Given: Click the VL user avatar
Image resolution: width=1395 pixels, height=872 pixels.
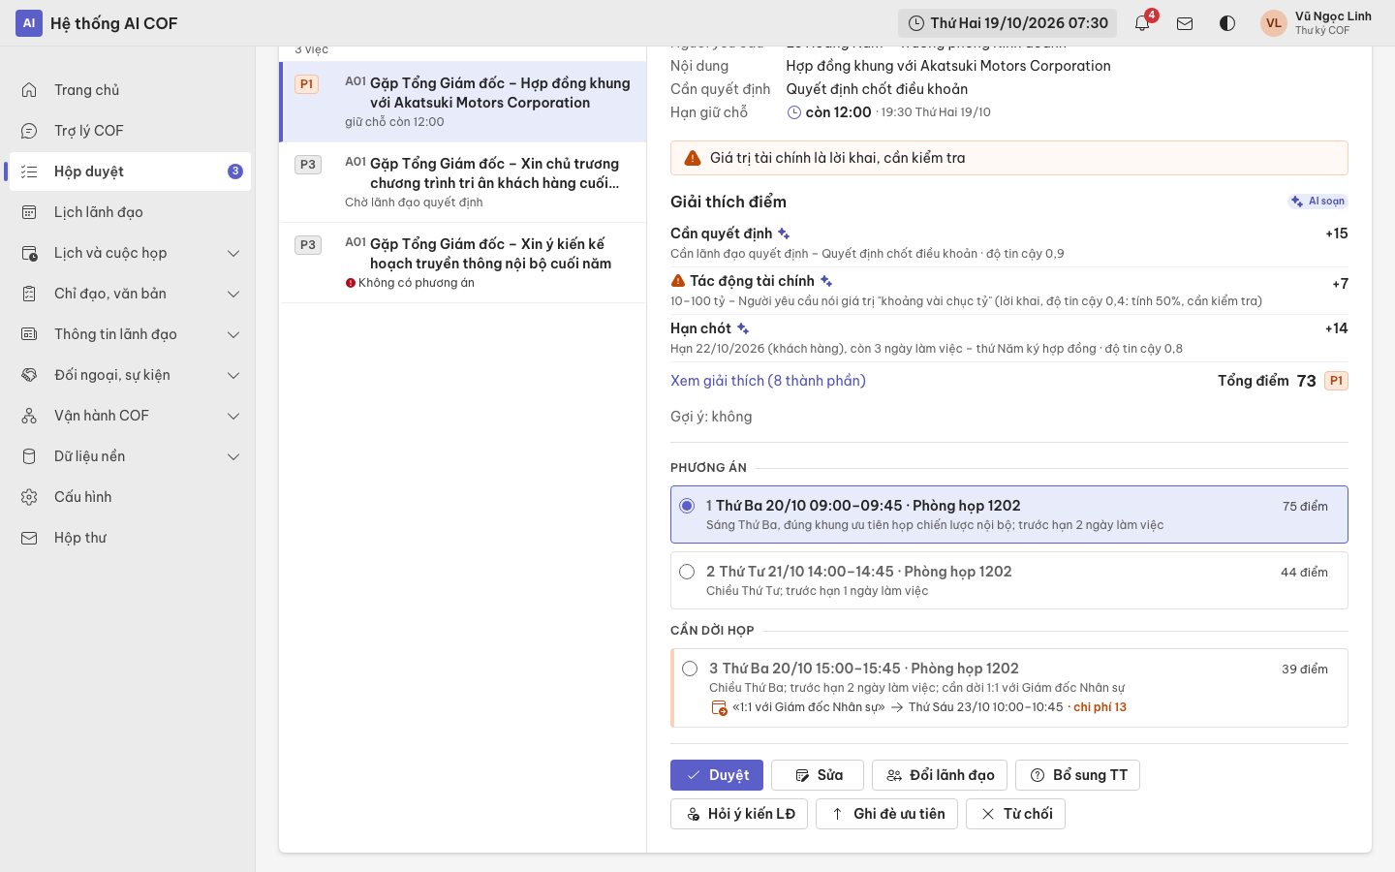Looking at the screenshot, I should pos(1274,23).
